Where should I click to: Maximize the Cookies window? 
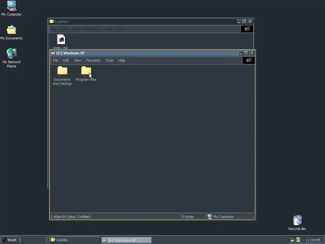point(245,22)
